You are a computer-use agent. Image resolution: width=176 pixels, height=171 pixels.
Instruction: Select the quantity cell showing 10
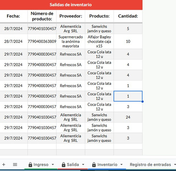tap(128, 42)
